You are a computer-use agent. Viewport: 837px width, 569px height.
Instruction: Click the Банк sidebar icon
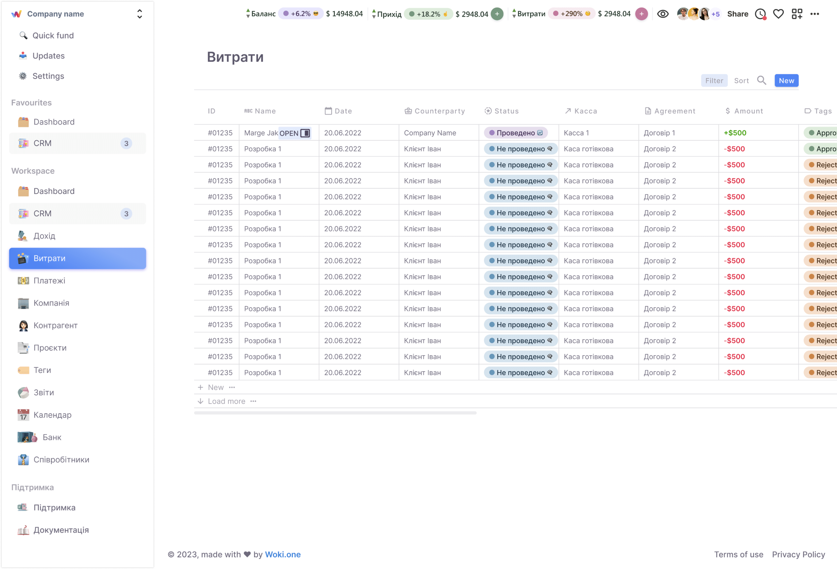click(x=28, y=437)
